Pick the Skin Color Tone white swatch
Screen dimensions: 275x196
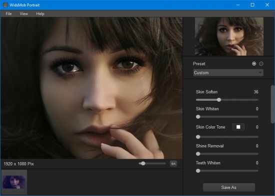[x=238, y=127]
